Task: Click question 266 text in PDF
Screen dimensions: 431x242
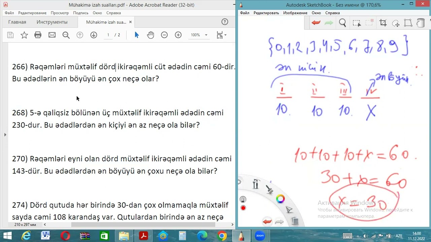Action: (124, 73)
